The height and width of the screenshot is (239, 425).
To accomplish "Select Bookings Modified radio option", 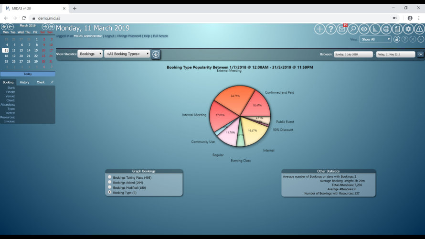I will coord(110,187).
